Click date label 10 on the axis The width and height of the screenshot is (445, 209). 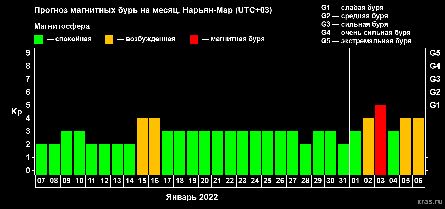tap(79, 181)
